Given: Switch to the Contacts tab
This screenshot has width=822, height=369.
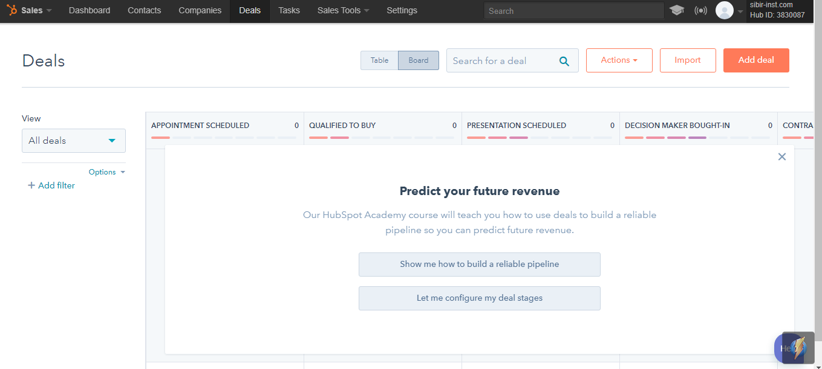Looking at the screenshot, I should 144,10.
